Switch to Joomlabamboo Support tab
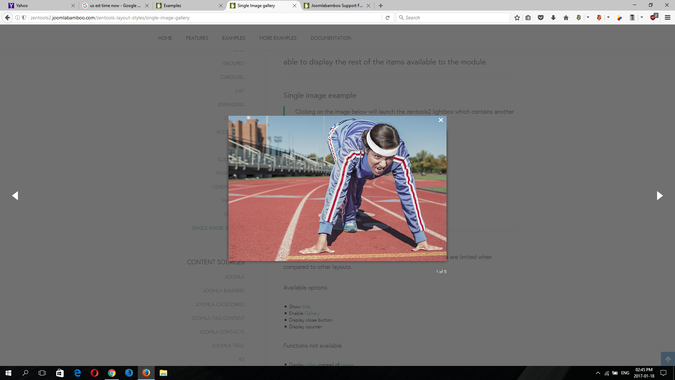The height and width of the screenshot is (380, 675). [x=337, y=6]
